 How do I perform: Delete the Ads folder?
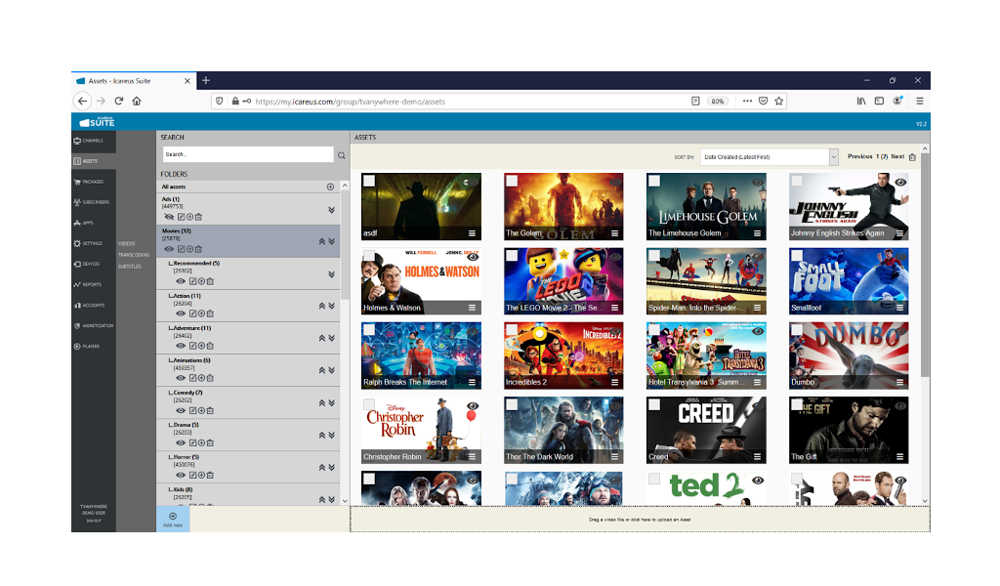click(198, 217)
